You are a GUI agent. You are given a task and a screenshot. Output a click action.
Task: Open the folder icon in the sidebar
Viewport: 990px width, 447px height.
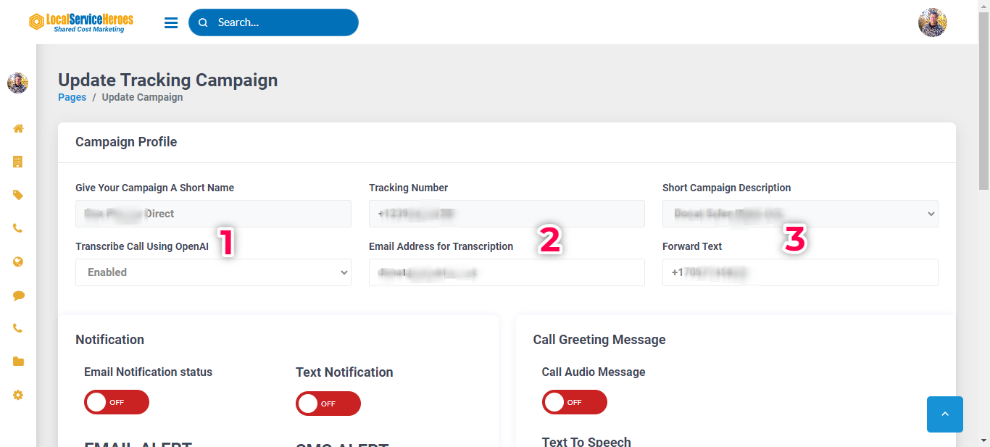(18, 362)
